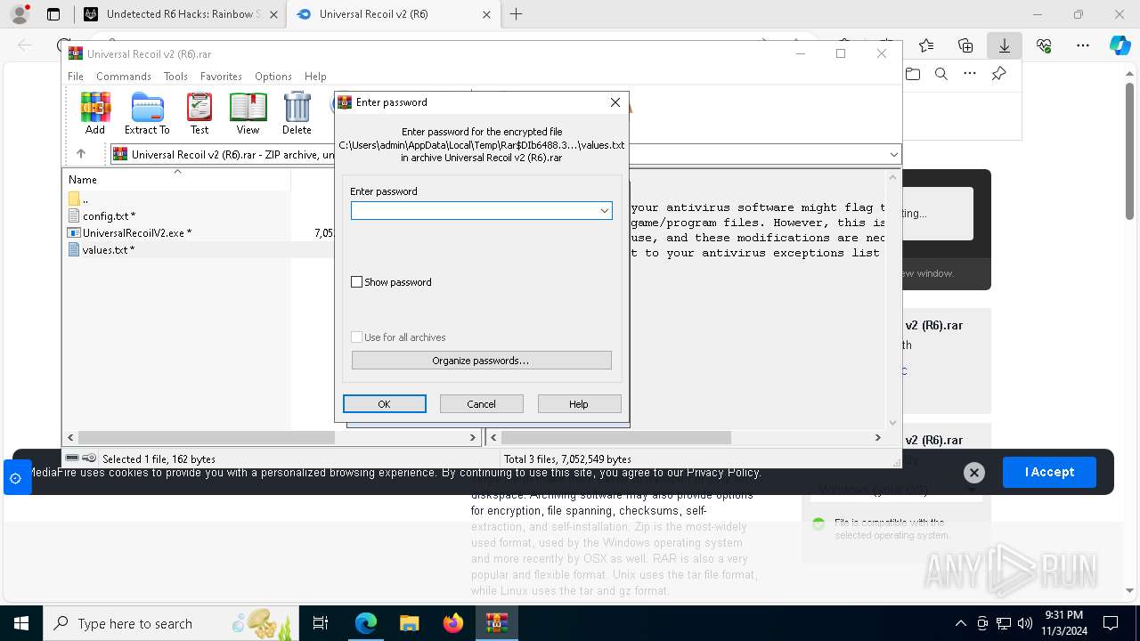Image resolution: width=1140 pixels, height=641 pixels.
Task: Click Cancel in the password dialog
Action: coord(481,404)
